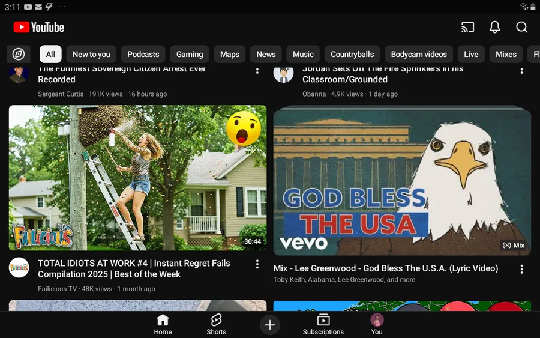Open Jordan Sets Off Fire Sprinklers title
540x338 pixels.
pyautogui.click(x=383, y=74)
